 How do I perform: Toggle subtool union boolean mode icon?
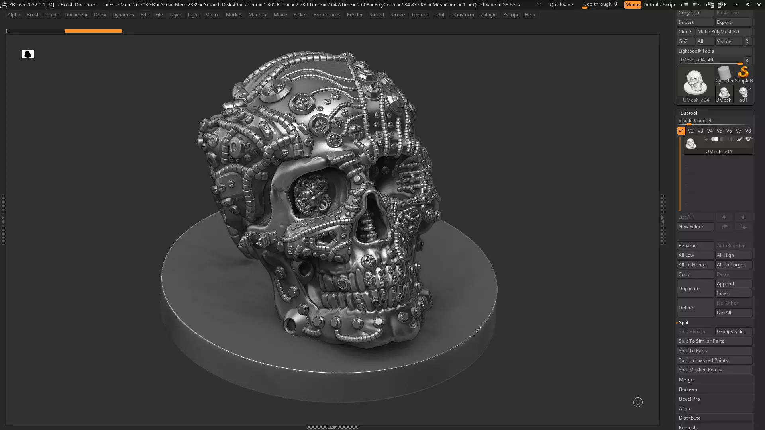(x=715, y=139)
